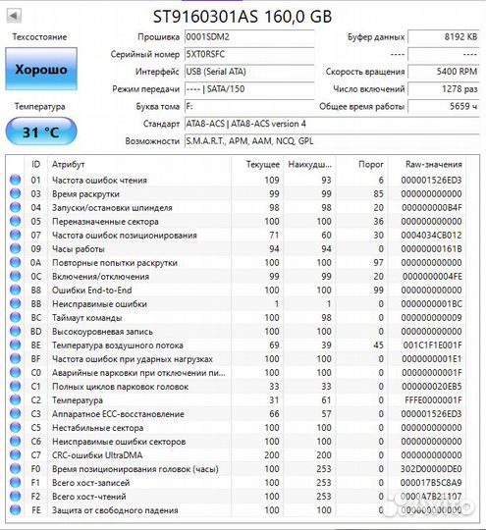
Task: Click status icon for BD Высокоуровневая запись
Action: (x=16, y=331)
